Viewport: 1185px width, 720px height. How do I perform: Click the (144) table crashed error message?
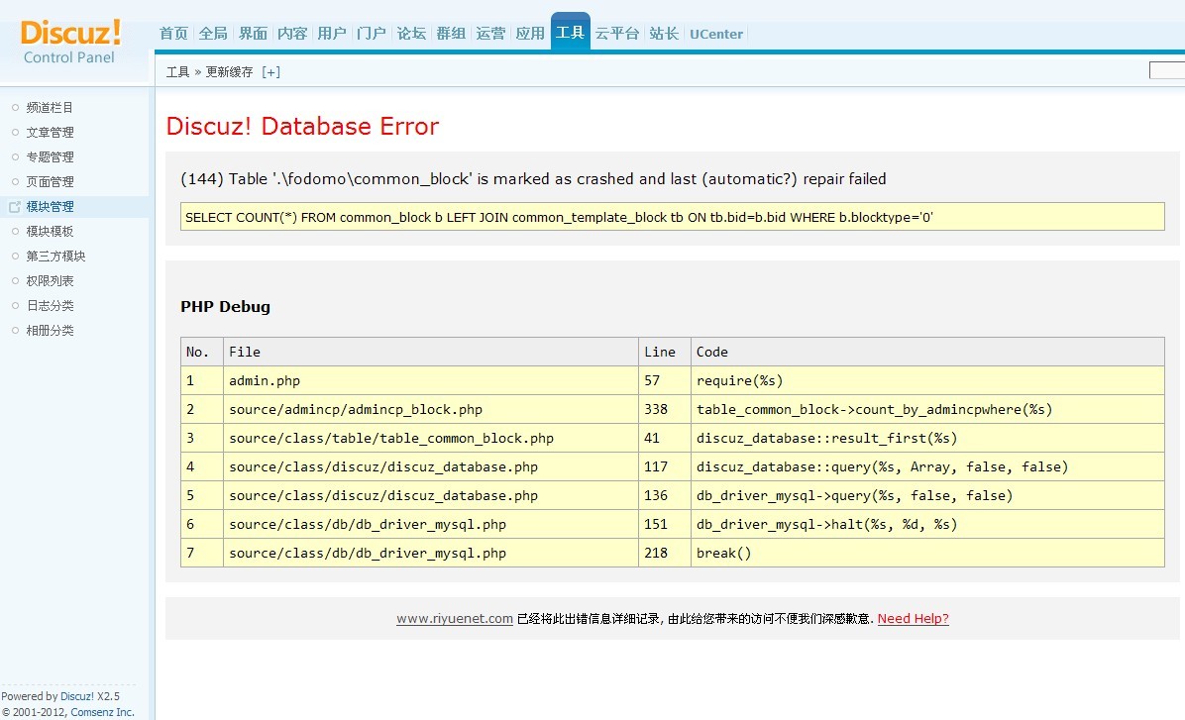[x=534, y=179]
